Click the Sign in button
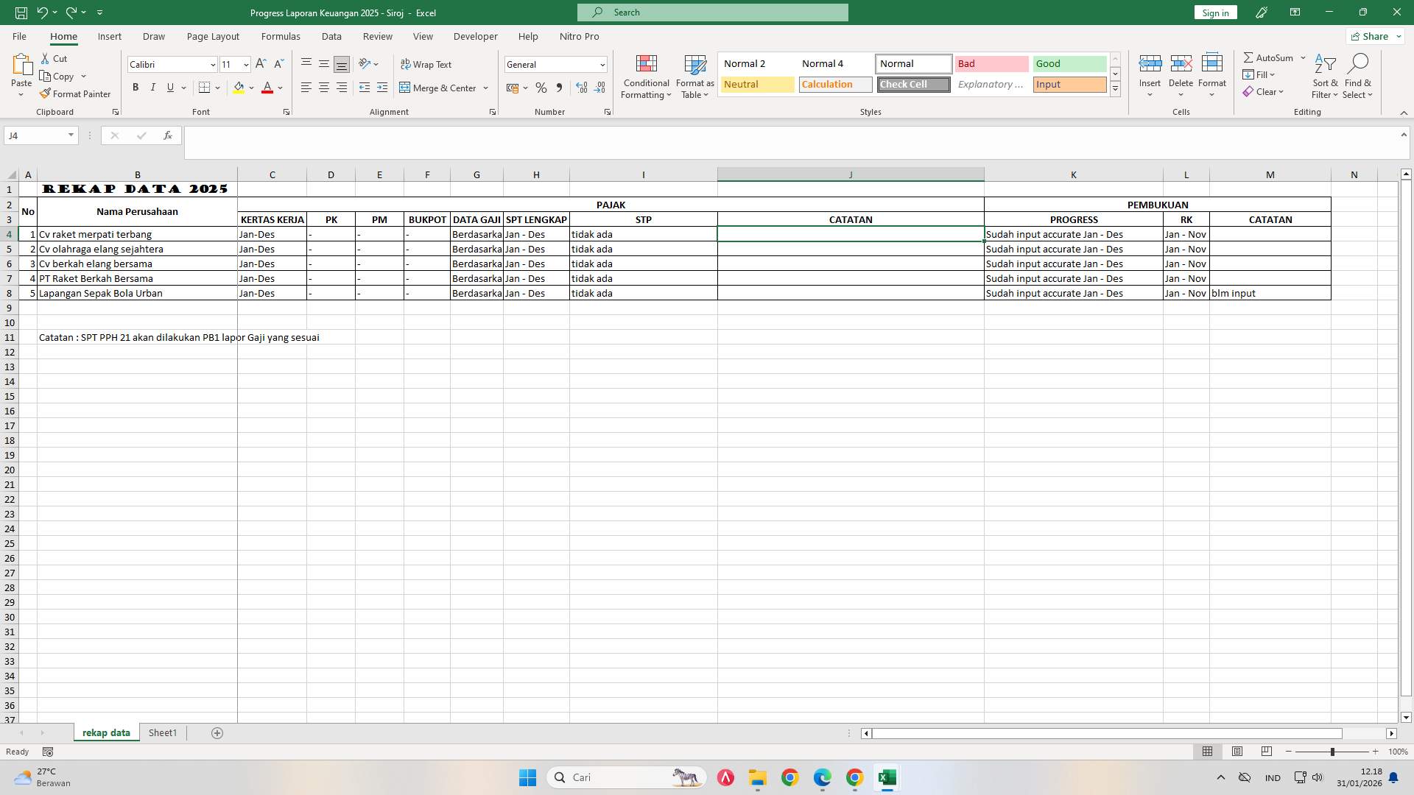The width and height of the screenshot is (1414, 795). pyautogui.click(x=1215, y=13)
